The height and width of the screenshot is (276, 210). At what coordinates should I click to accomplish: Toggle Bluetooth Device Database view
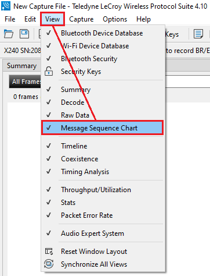103,33
